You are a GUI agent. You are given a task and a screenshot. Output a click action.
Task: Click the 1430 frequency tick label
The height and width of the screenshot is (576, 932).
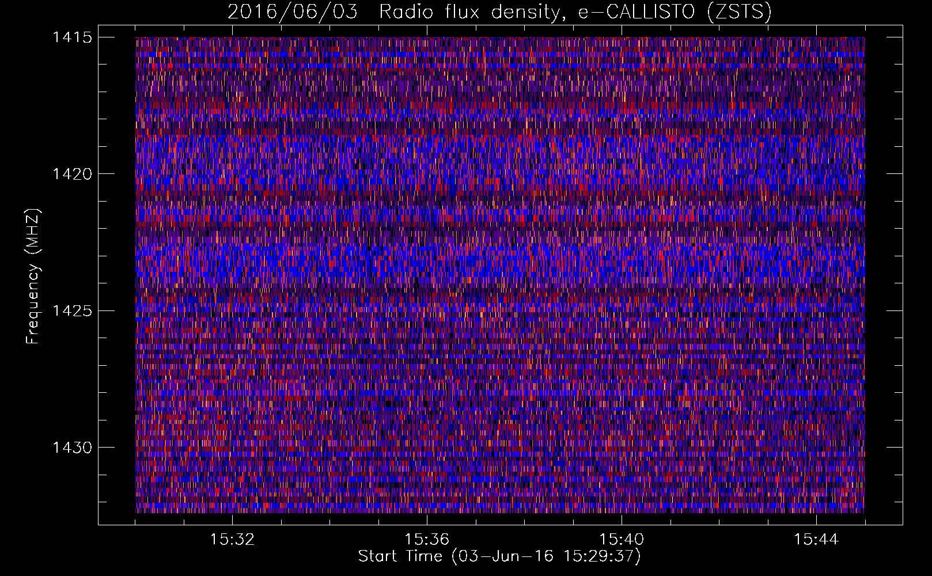tap(73, 448)
